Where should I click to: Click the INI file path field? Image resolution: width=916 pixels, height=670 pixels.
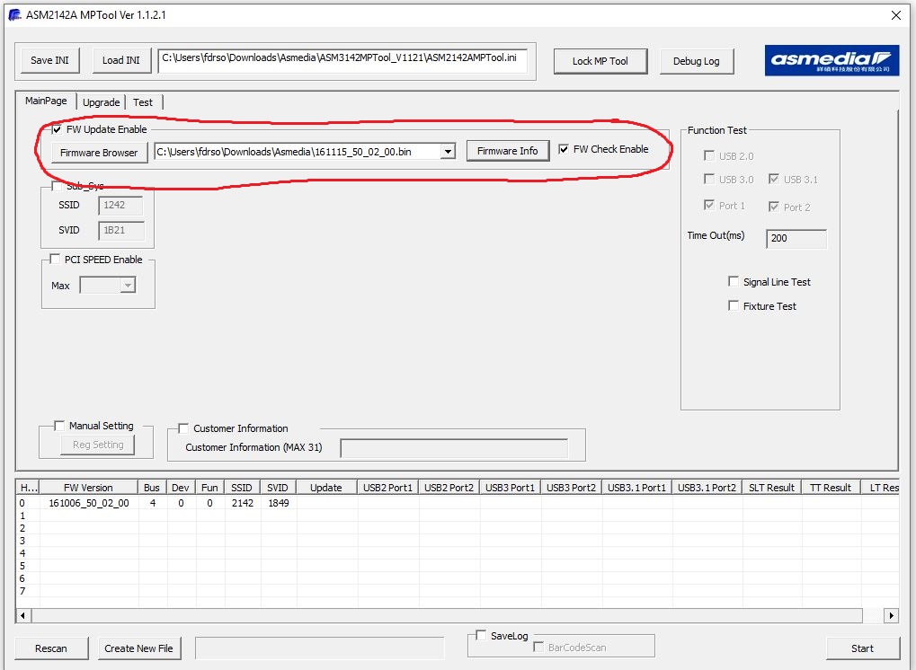click(x=342, y=61)
